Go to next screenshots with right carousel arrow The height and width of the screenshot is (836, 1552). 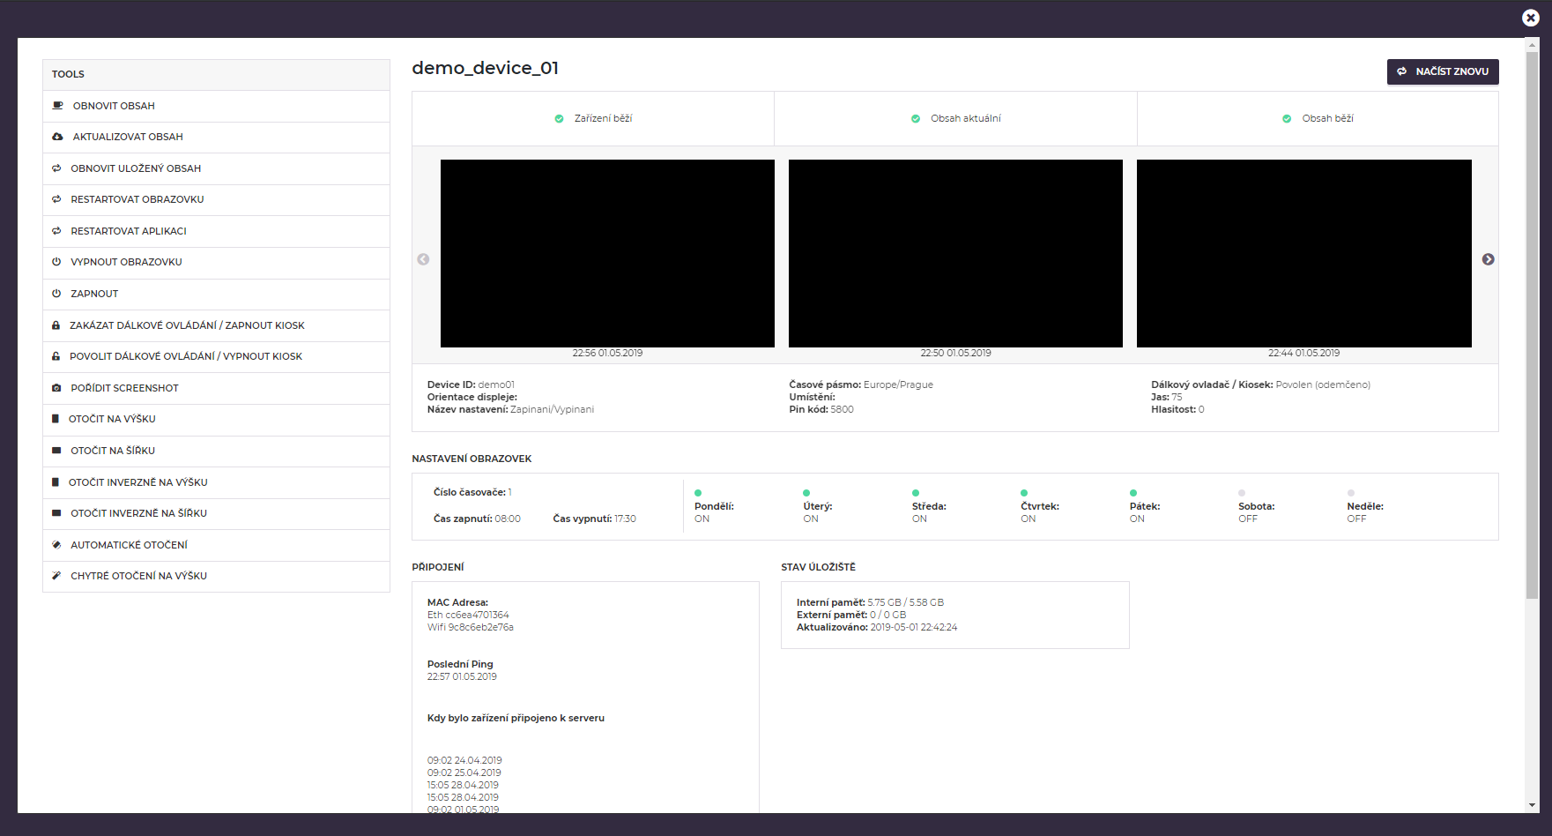(1488, 259)
